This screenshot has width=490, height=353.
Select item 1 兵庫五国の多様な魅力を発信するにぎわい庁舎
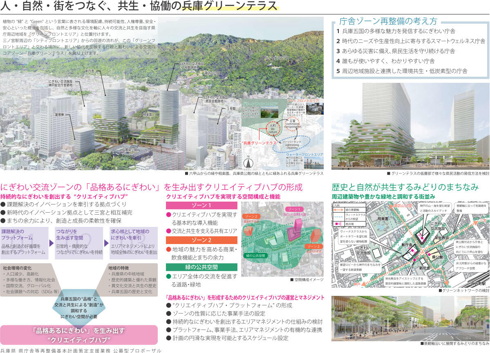396,31
